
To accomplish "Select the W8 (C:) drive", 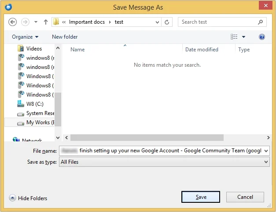I will (x=35, y=104).
